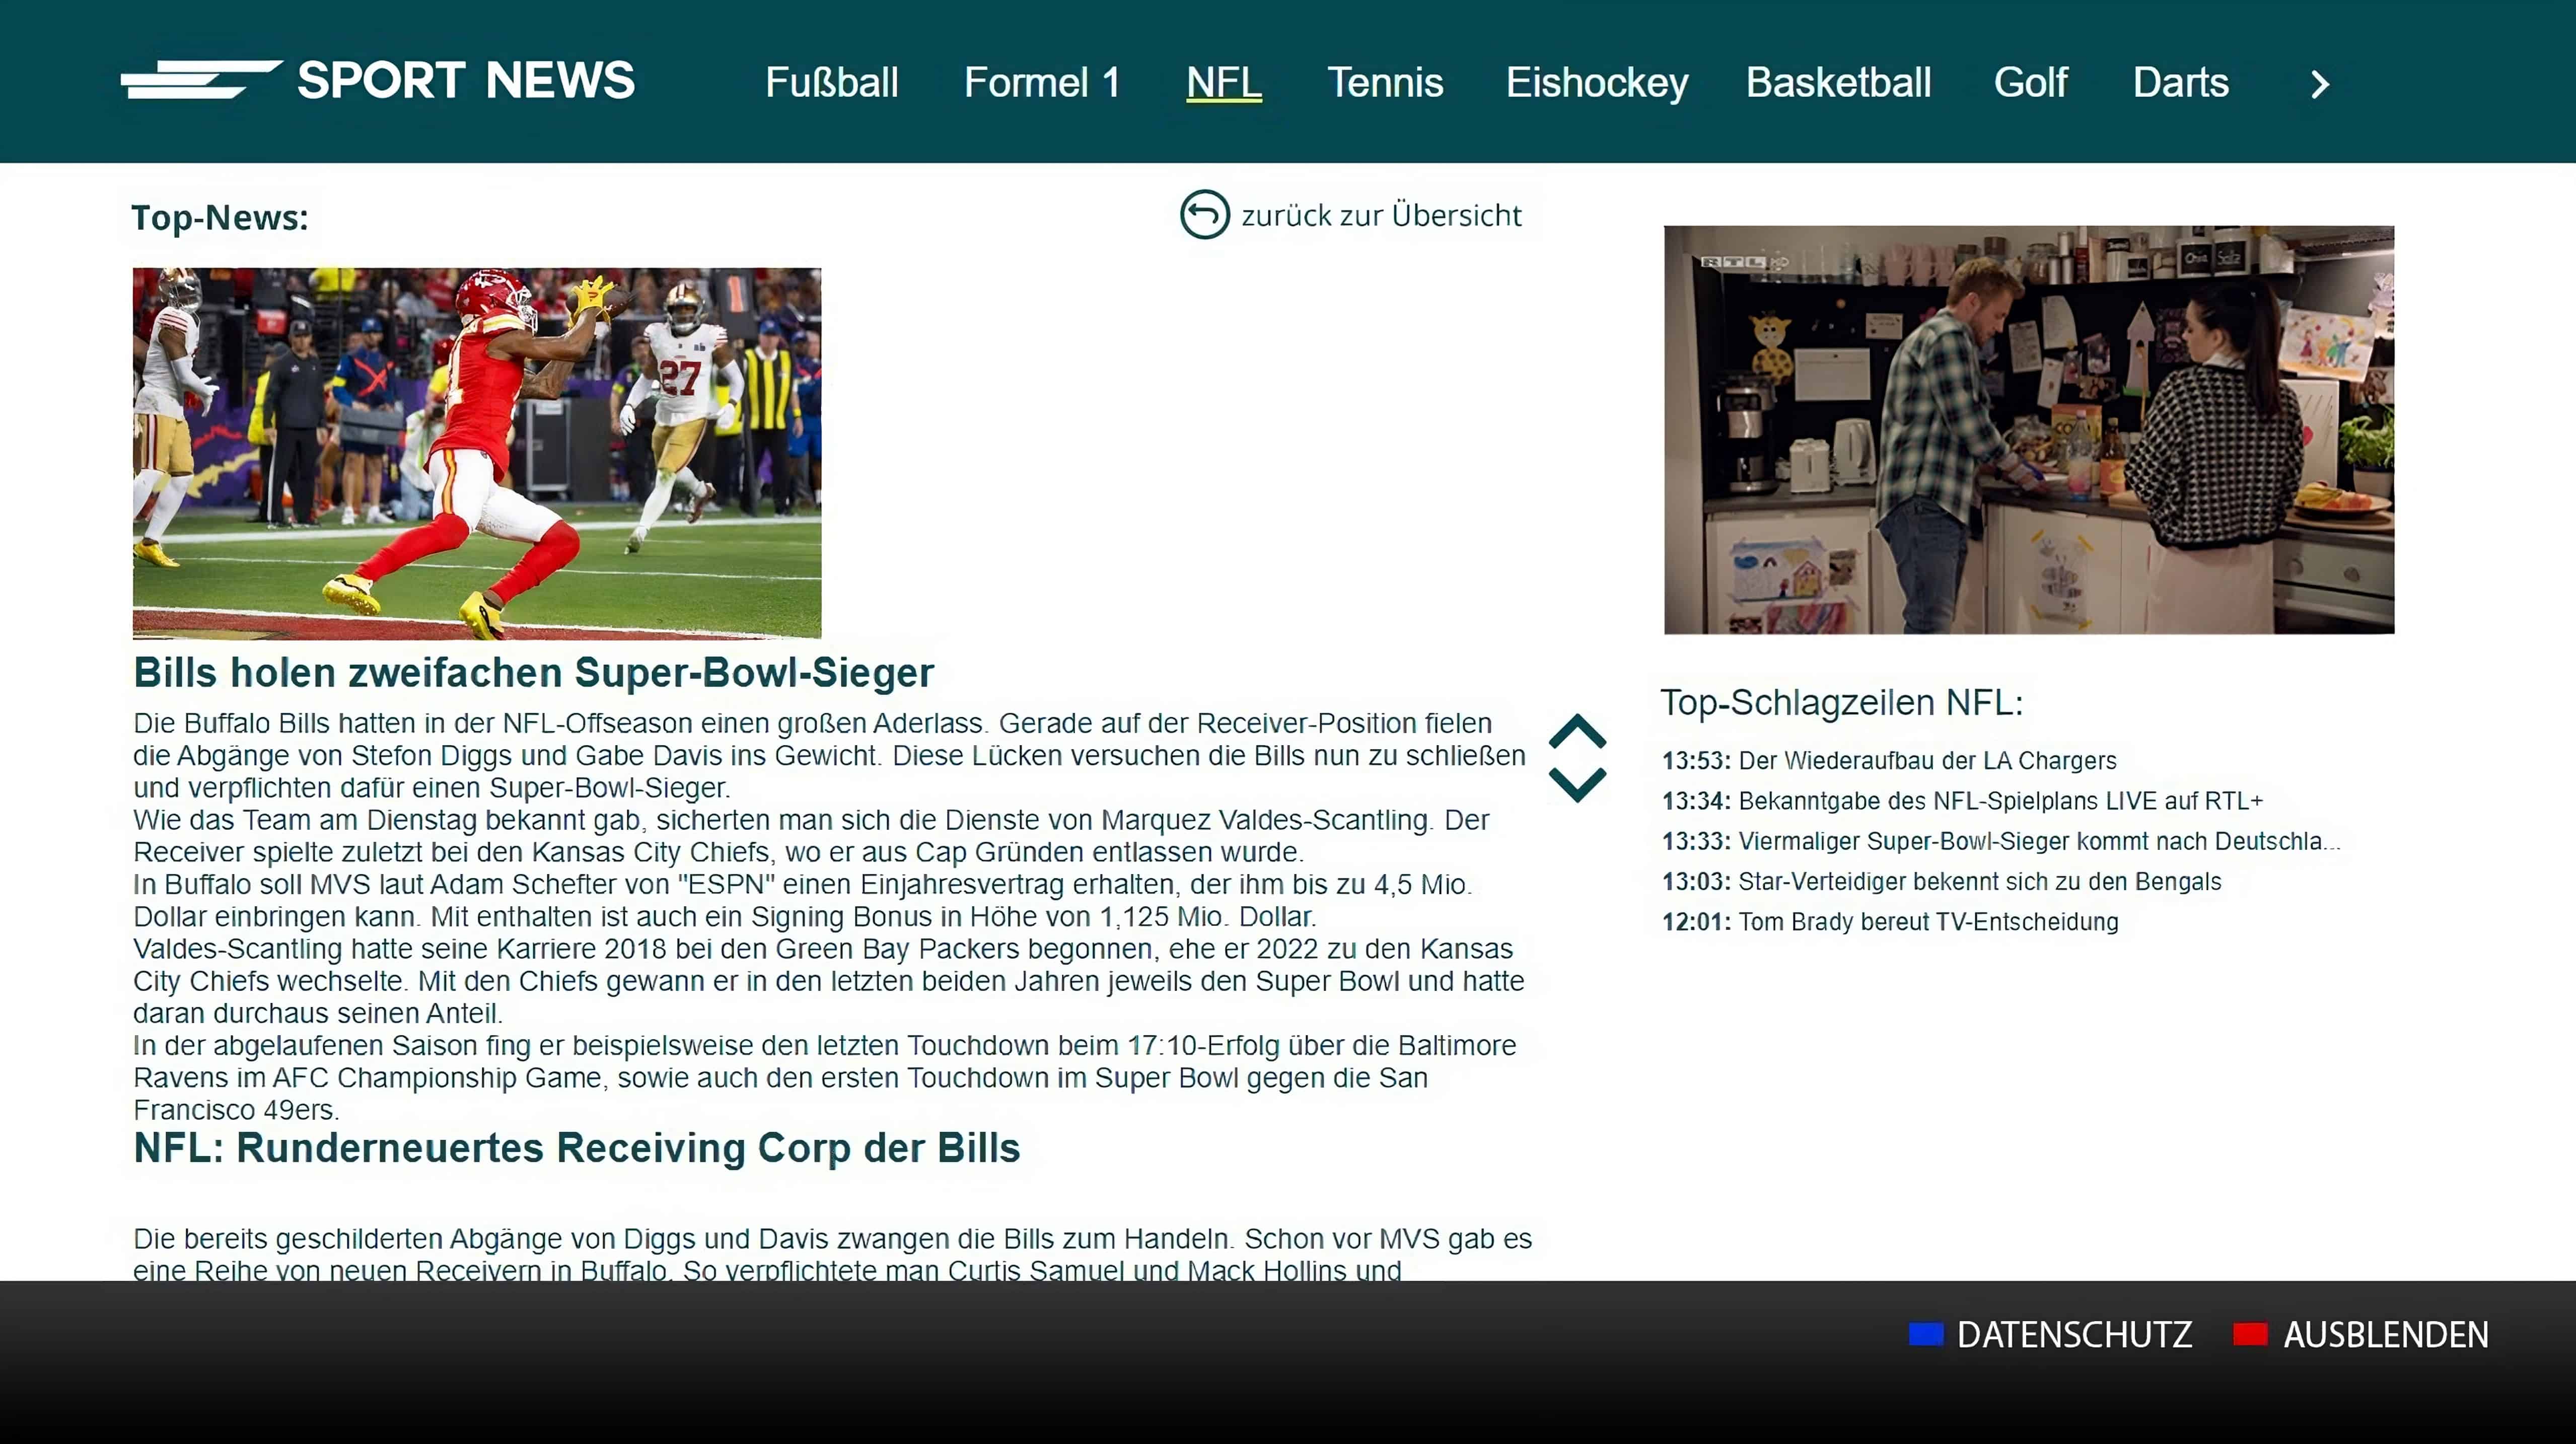Image resolution: width=2576 pixels, height=1444 pixels.
Task: Go to the Tennis section
Action: click(1384, 83)
